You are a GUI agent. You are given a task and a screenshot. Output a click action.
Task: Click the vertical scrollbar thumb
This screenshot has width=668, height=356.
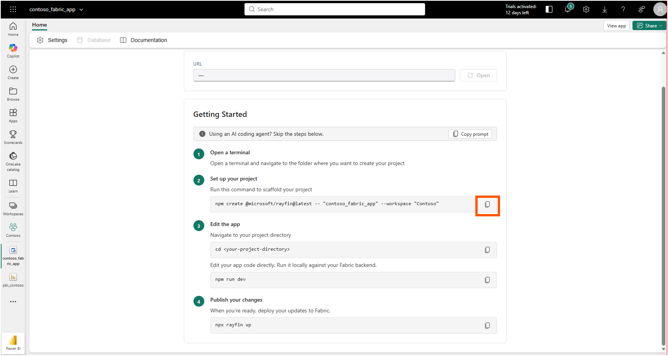click(663, 216)
